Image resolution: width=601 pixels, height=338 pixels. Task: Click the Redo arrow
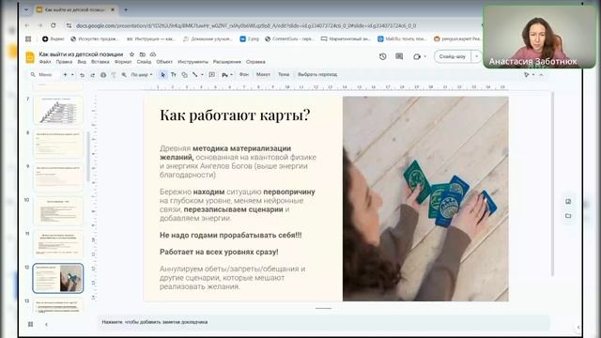pyautogui.click(x=92, y=75)
